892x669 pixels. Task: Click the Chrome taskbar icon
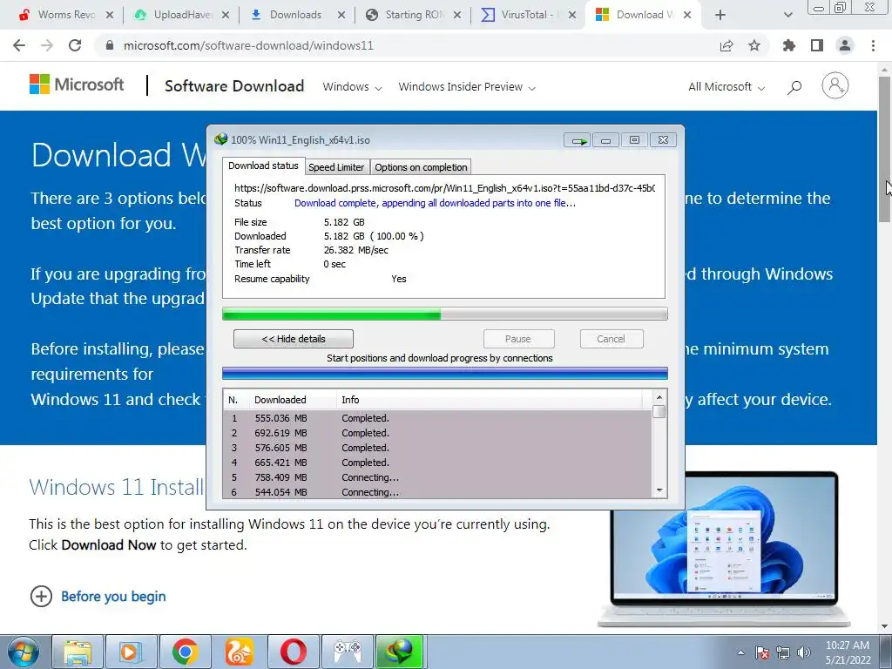coord(185,652)
